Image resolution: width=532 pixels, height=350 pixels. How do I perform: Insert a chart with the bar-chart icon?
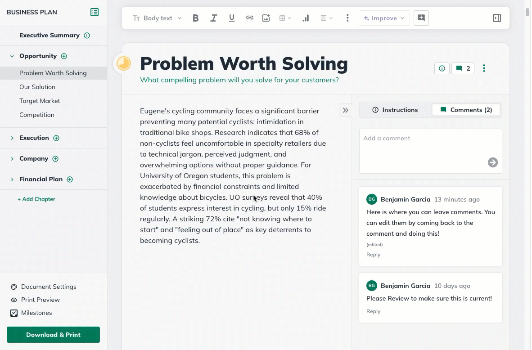click(x=306, y=18)
